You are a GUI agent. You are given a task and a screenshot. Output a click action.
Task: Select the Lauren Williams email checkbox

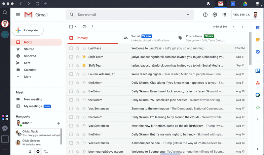71,74
